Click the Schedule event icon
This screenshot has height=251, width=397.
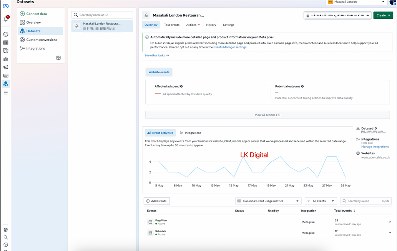(x=150, y=233)
